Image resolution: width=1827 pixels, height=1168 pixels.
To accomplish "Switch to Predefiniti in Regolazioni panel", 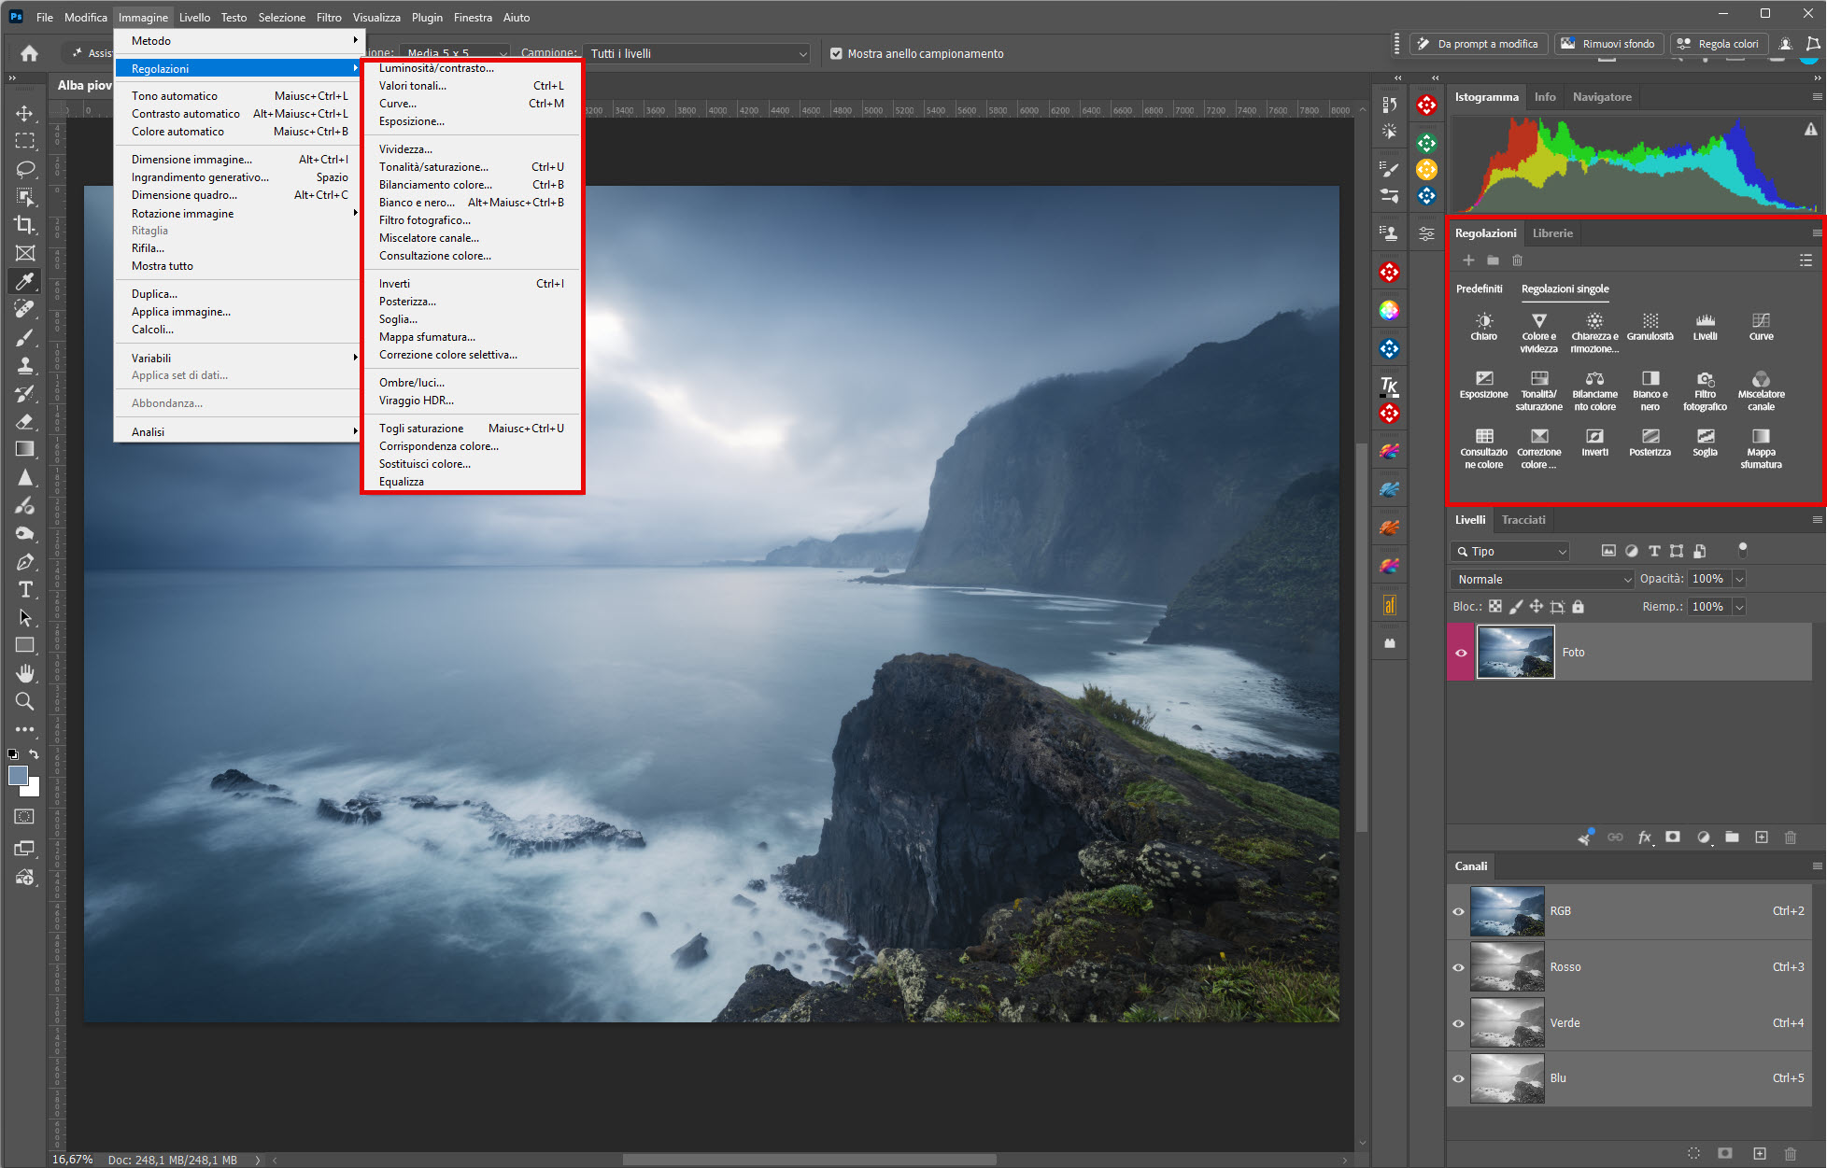I will point(1480,288).
